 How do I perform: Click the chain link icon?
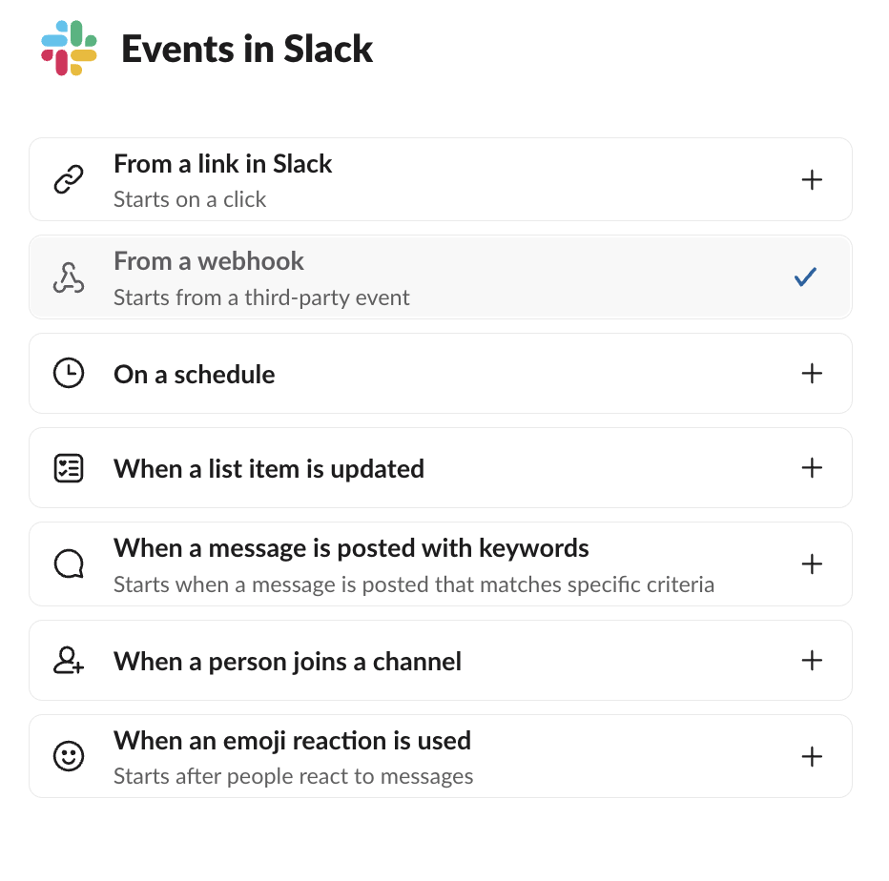point(69,179)
